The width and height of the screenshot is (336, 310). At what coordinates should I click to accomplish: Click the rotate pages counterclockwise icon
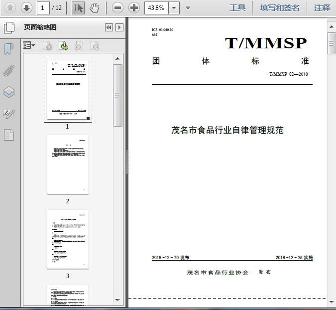79,45
